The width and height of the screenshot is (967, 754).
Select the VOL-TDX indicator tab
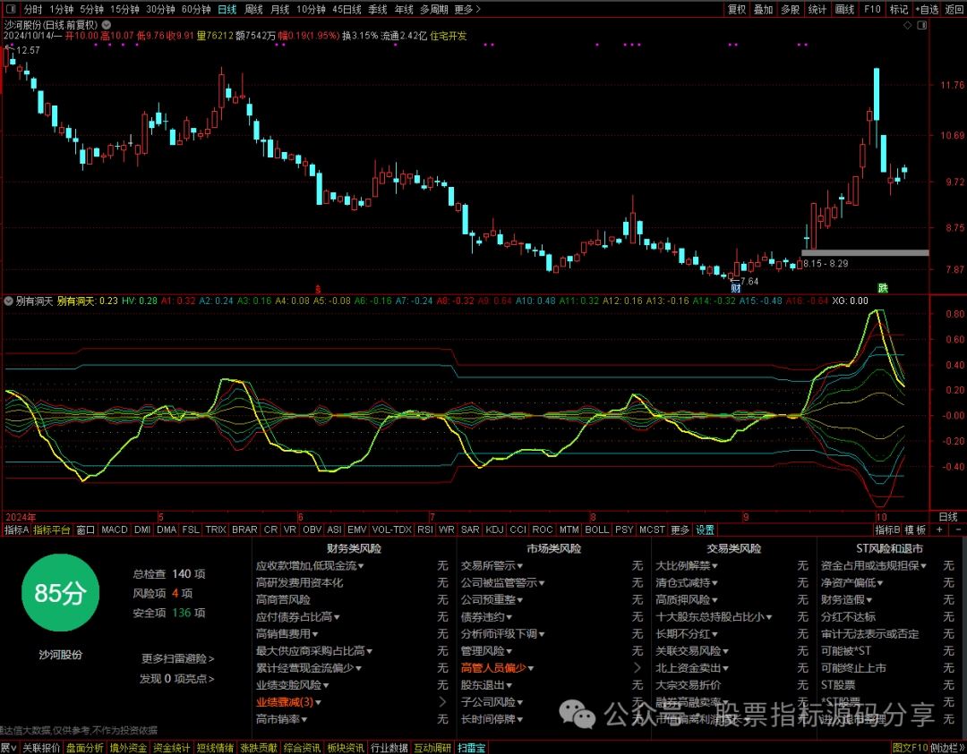pos(391,529)
